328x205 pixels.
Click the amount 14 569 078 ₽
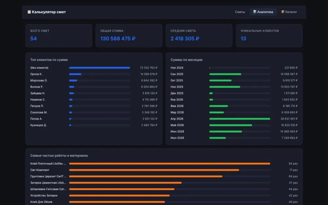(149, 74)
